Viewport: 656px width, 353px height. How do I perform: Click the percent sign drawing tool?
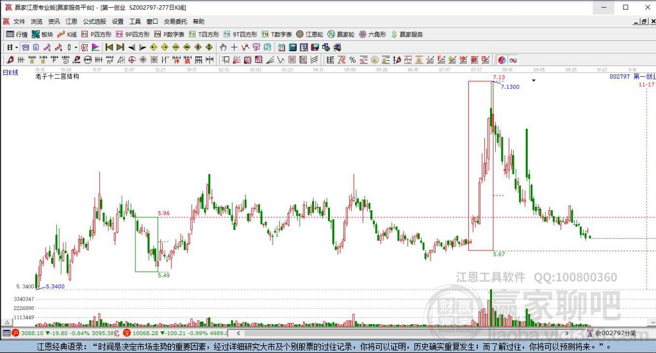click(x=352, y=60)
